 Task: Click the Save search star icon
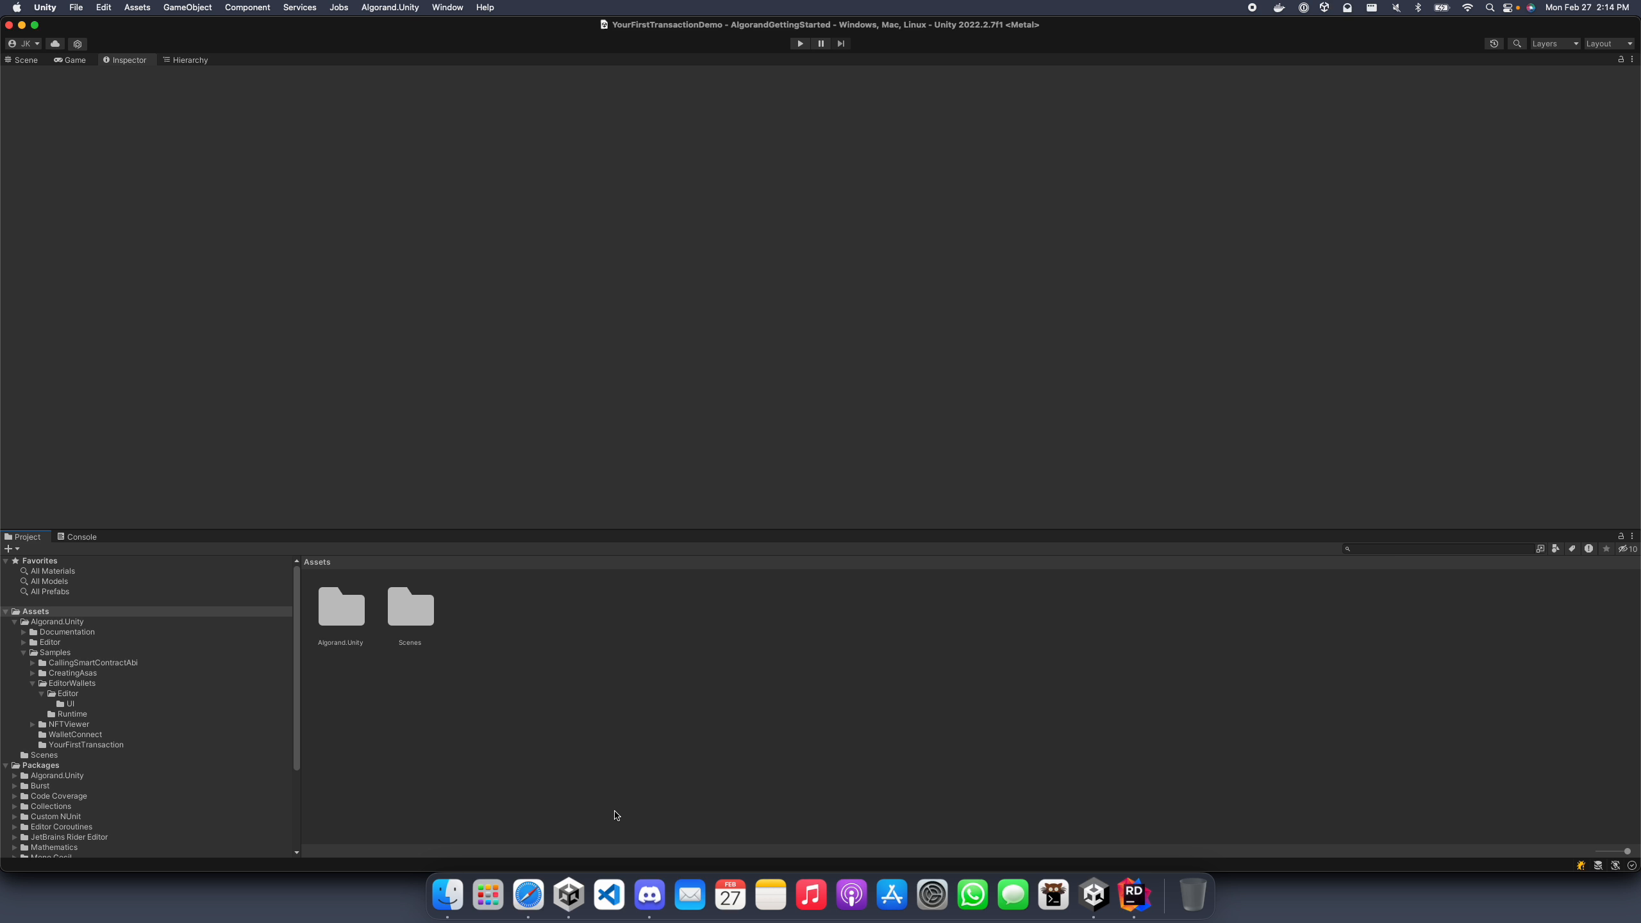click(x=1606, y=549)
